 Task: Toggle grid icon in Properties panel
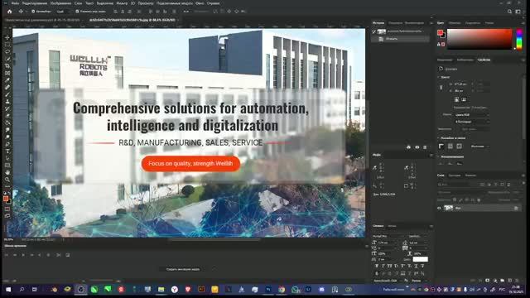pyautogui.click(x=450, y=147)
